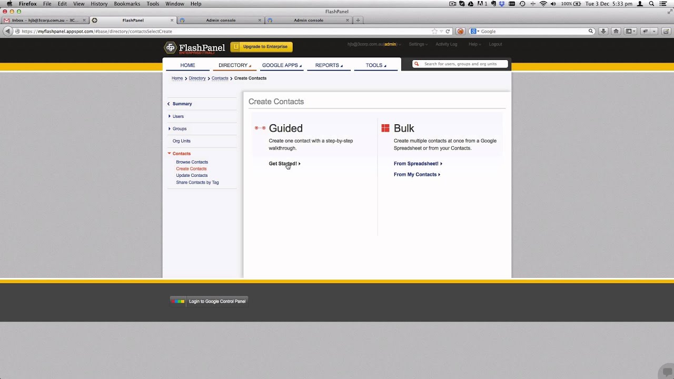Image resolution: width=674 pixels, height=379 pixels.
Task: Click the search icon in the FlashPanel search box
Action: click(417, 64)
